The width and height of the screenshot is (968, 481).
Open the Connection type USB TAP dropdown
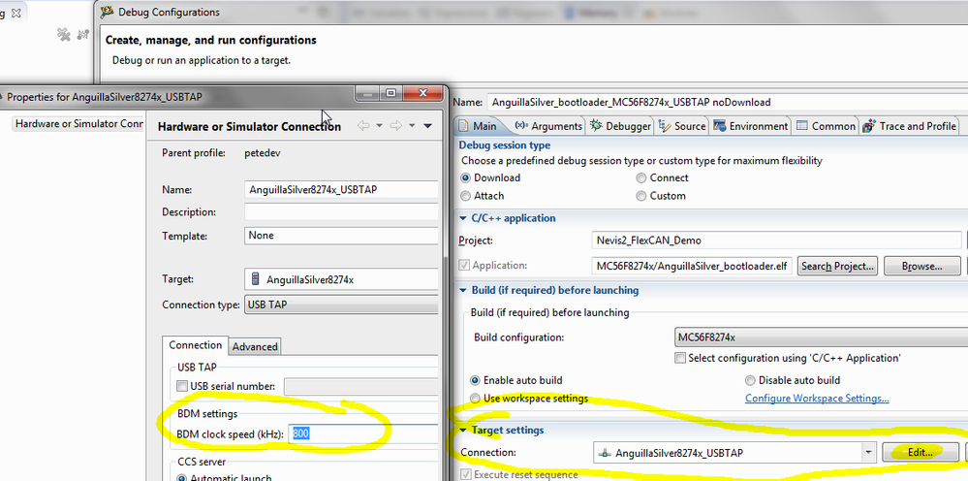pyautogui.click(x=341, y=305)
